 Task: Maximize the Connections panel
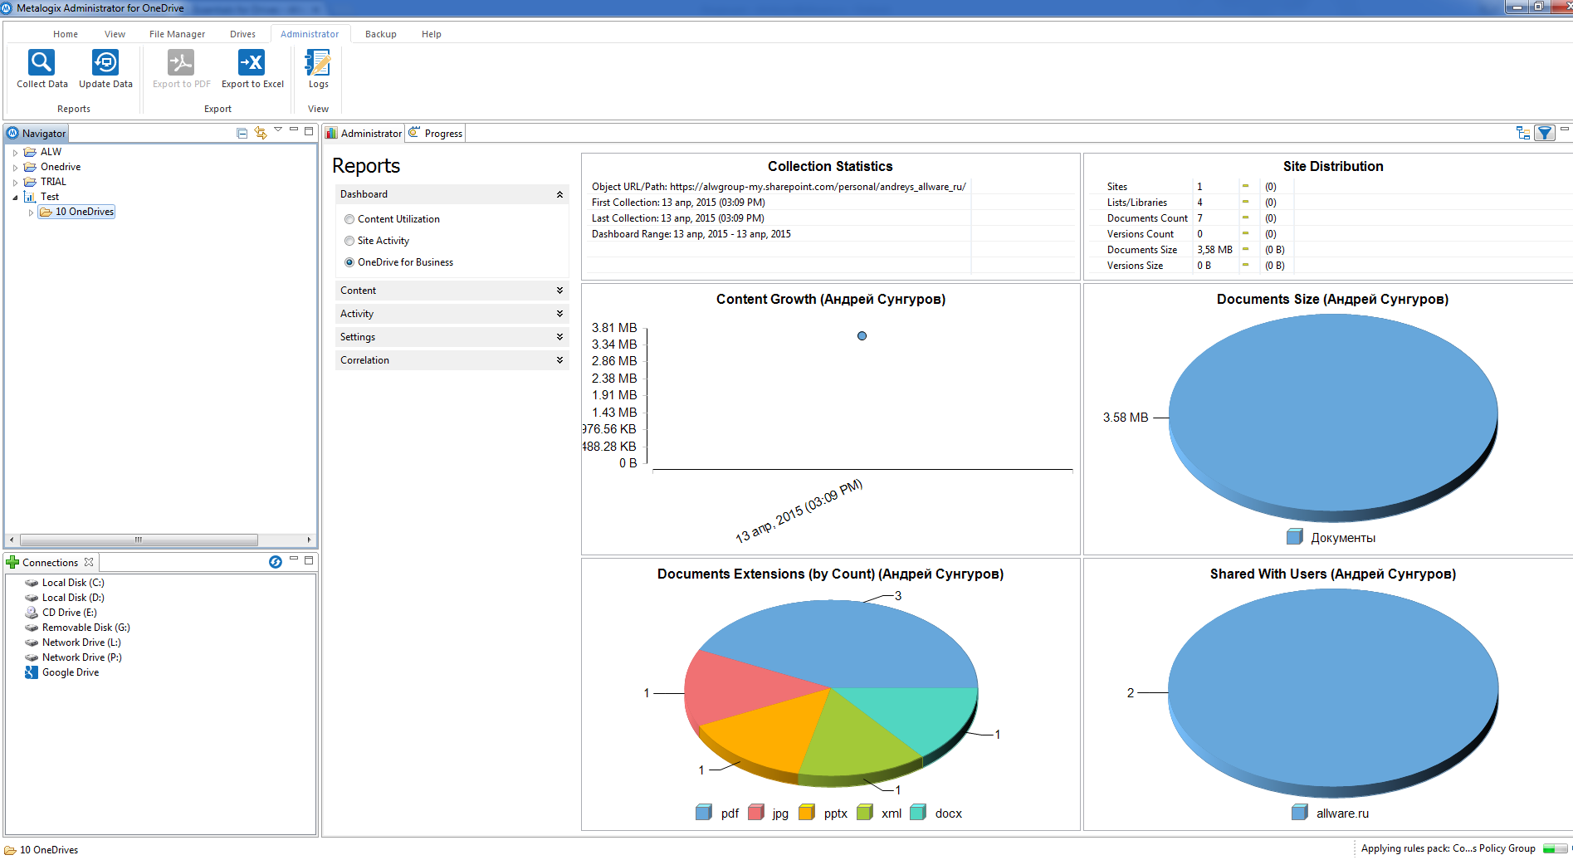pos(309,560)
